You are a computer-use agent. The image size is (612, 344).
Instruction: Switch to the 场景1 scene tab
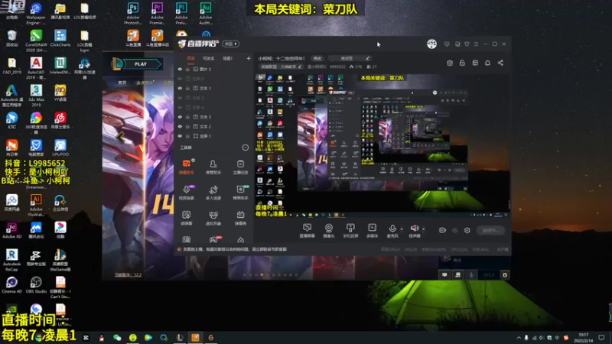tap(227, 59)
